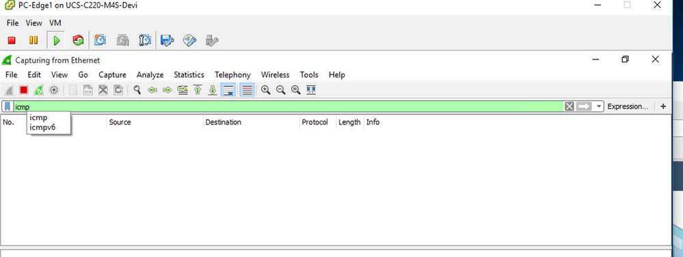Screen dimensions: 683x257
Task: Revert to the current VM snapshot
Action: point(122,40)
